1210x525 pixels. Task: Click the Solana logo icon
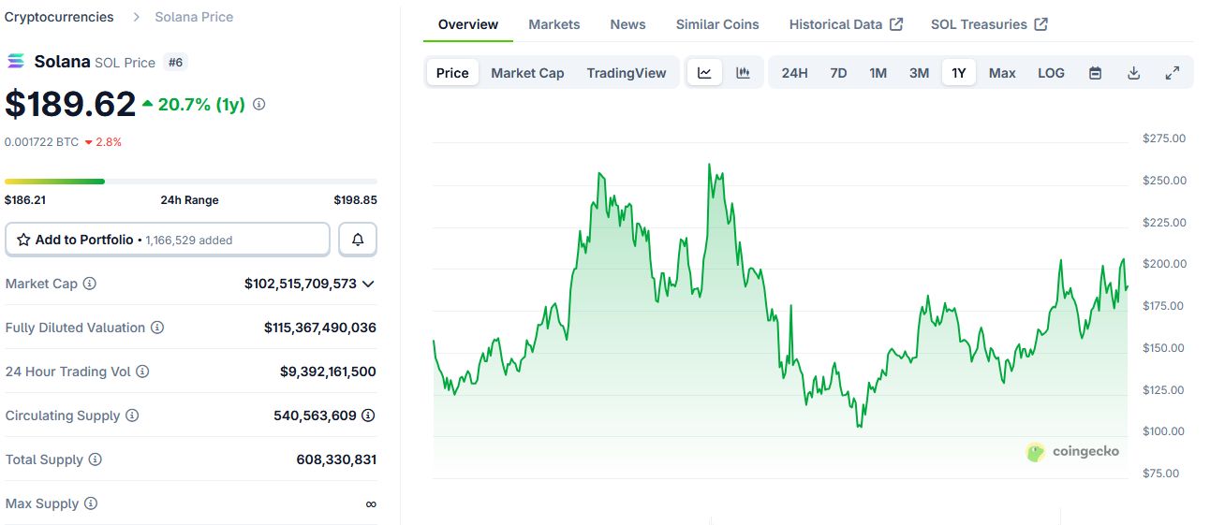click(x=16, y=62)
